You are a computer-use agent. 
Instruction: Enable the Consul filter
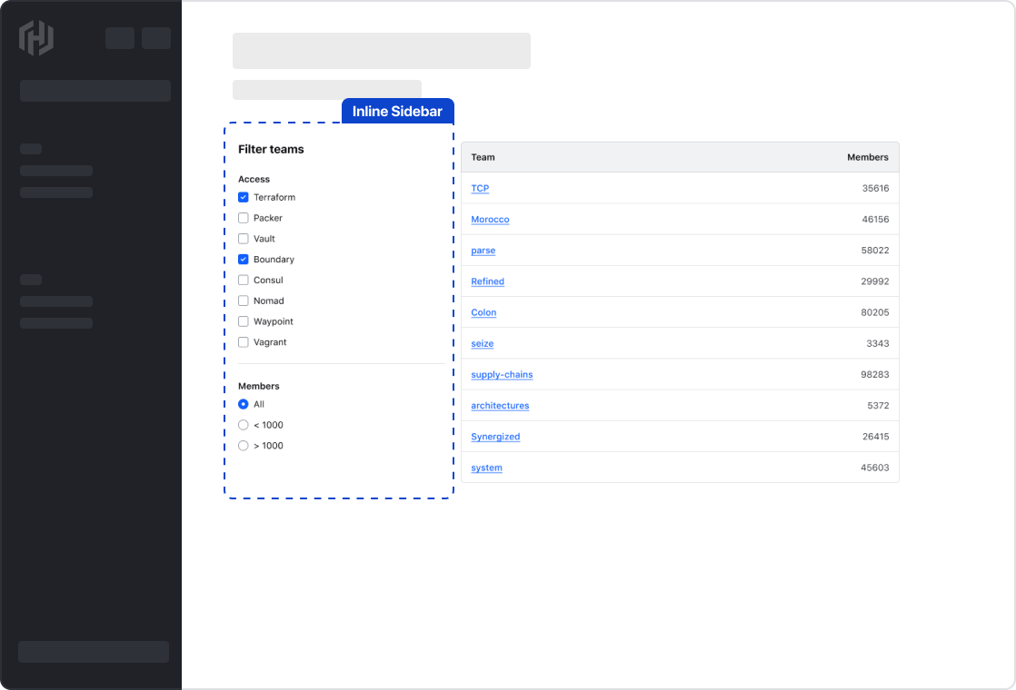pyautogui.click(x=243, y=280)
